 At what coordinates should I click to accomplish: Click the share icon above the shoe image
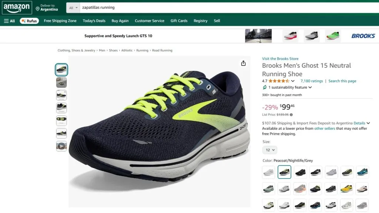(243, 63)
